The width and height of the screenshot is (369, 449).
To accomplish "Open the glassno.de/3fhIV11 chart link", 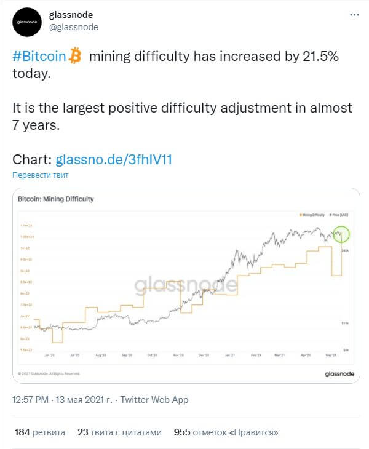I will pos(114,159).
